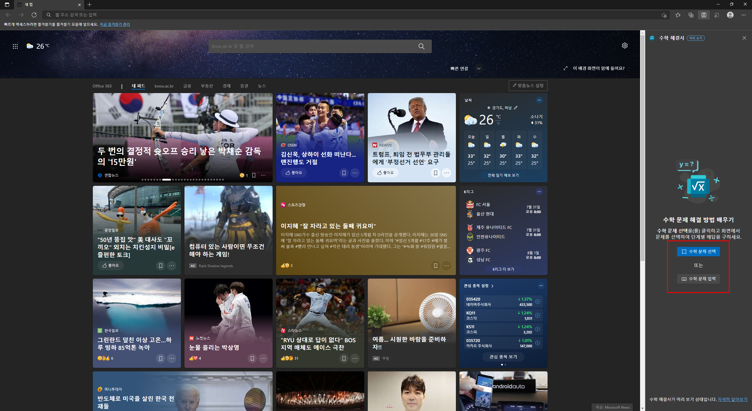
Task: Open the Collections toolbar icon
Action: [x=691, y=15]
